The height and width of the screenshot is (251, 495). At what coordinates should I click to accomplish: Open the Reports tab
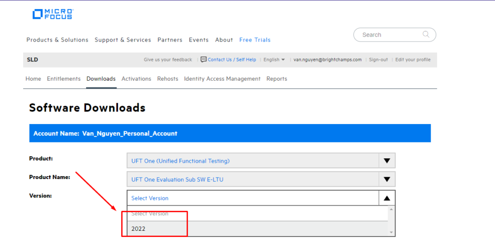277,79
